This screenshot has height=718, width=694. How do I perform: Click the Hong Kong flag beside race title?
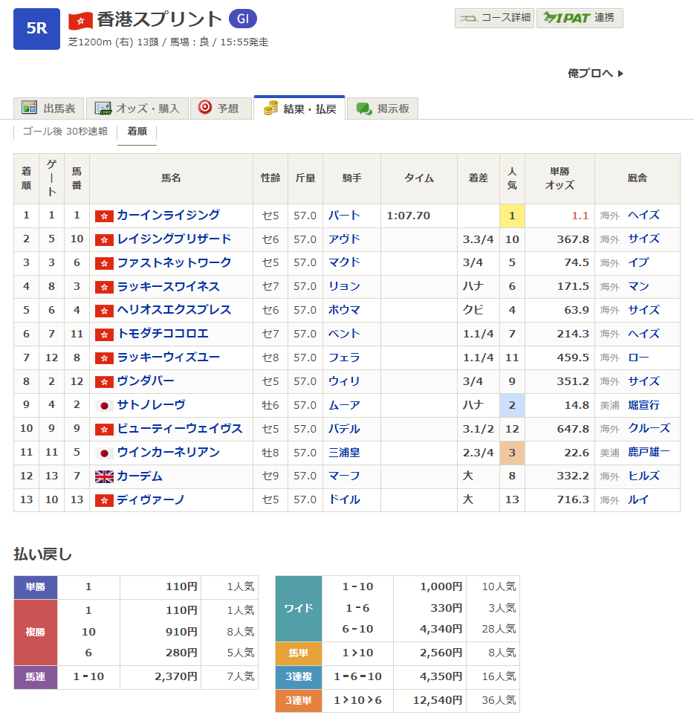[80, 20]
